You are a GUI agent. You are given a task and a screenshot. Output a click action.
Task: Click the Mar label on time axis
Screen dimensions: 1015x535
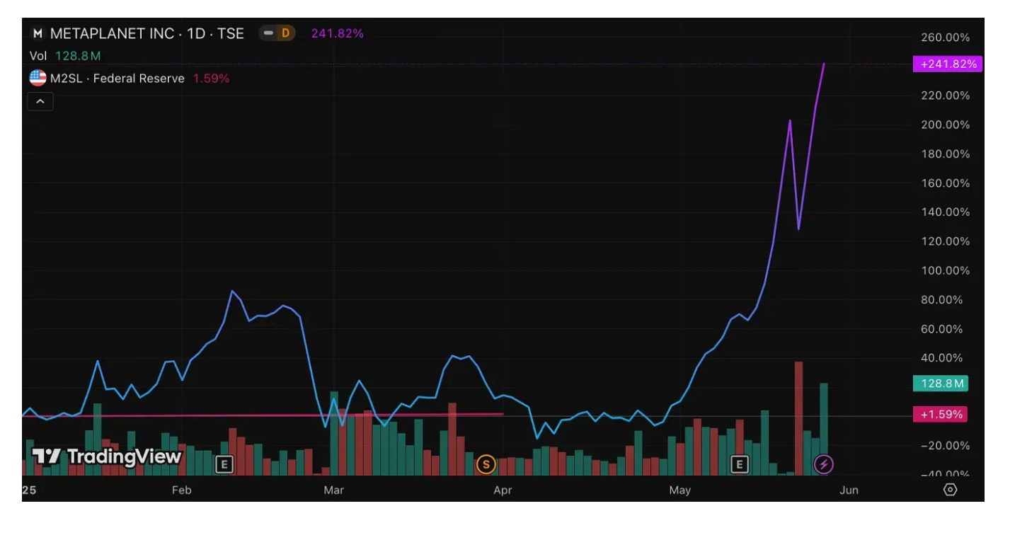coord(333,490)
